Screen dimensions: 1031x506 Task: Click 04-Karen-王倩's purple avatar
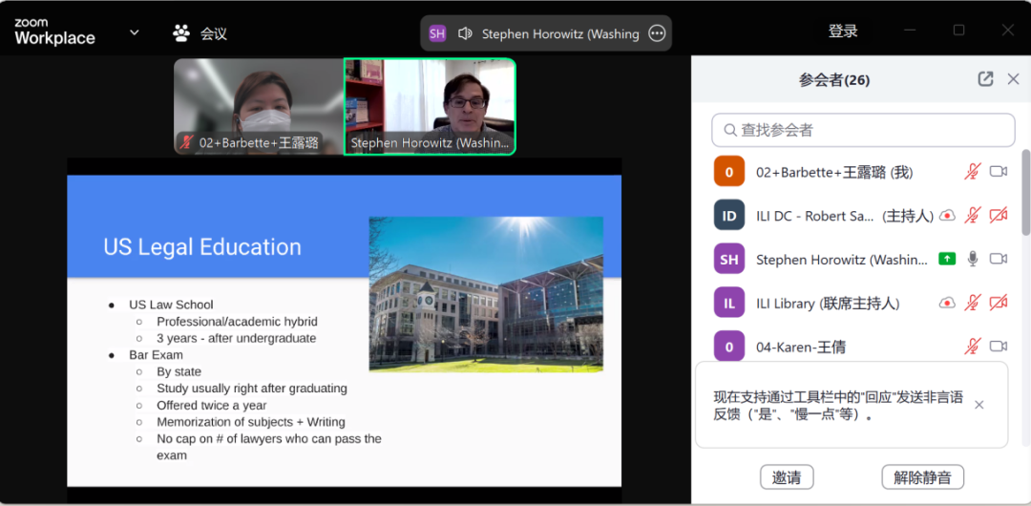(729, 347)
